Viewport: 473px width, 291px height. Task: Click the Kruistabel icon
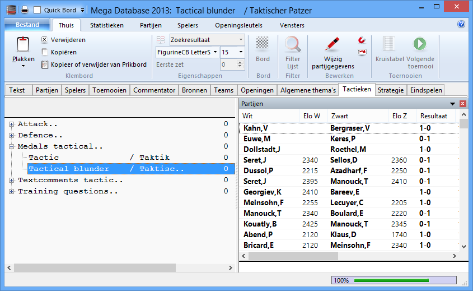point(389,44)
